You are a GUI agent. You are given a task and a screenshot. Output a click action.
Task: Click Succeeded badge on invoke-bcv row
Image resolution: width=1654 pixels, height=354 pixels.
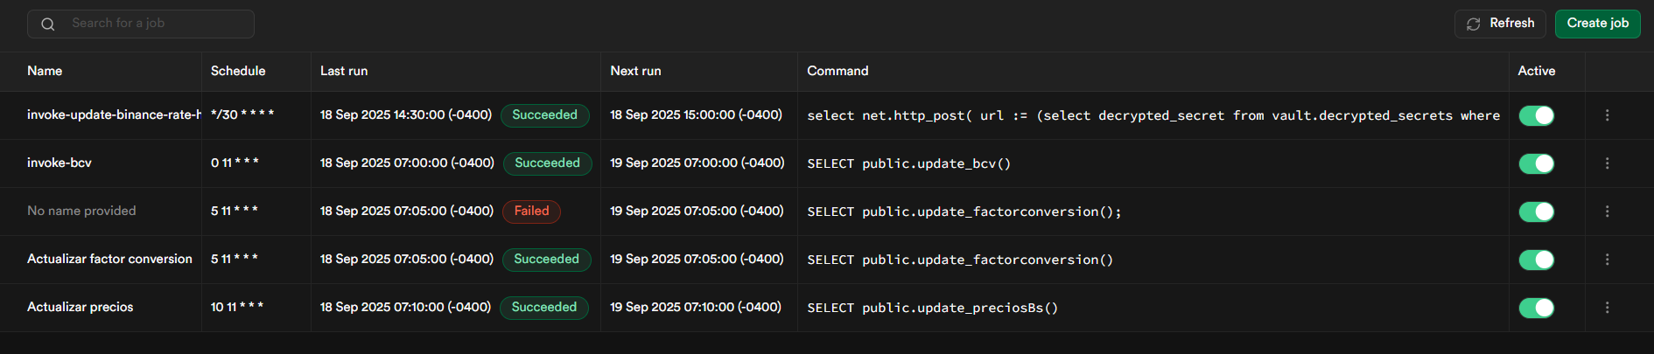click(547, 163)
